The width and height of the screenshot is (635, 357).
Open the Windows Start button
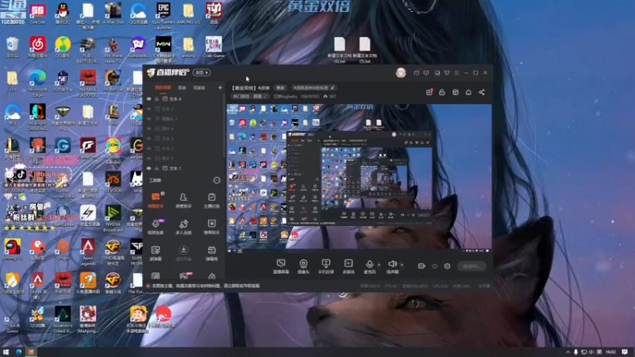click(6, 351)
